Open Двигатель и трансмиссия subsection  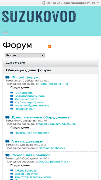pos(33,177)
